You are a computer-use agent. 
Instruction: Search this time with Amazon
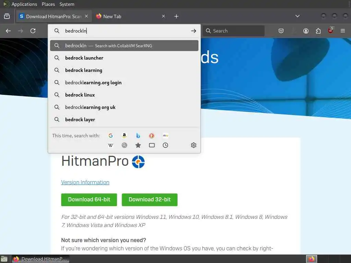tap(124, 136)
